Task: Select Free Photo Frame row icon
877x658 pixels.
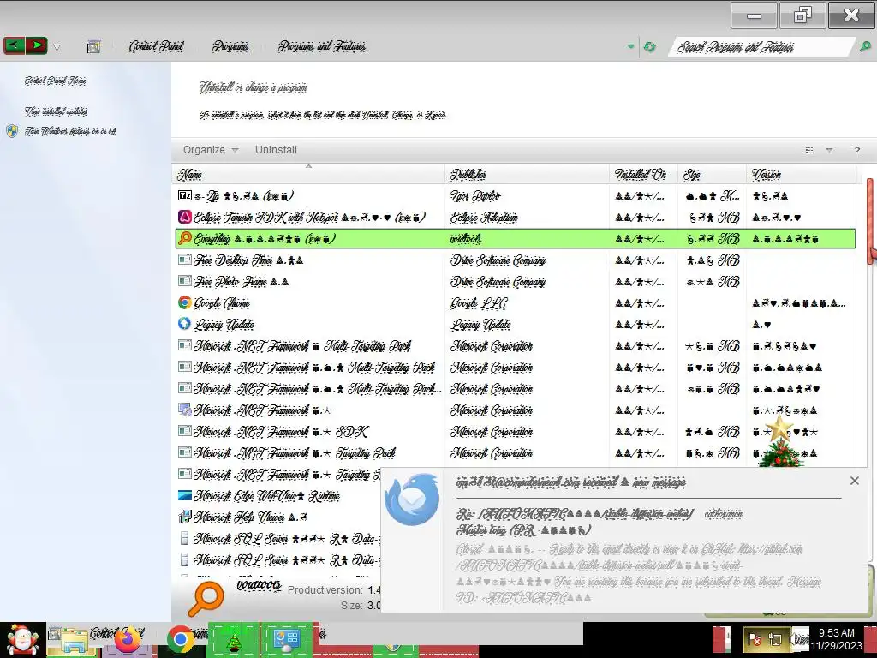Action: tap(185, 281)
